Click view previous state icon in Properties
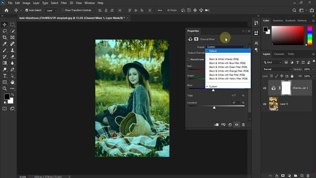 coord(223,125)
